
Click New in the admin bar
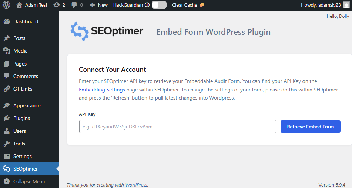click(x=103, y=5)
